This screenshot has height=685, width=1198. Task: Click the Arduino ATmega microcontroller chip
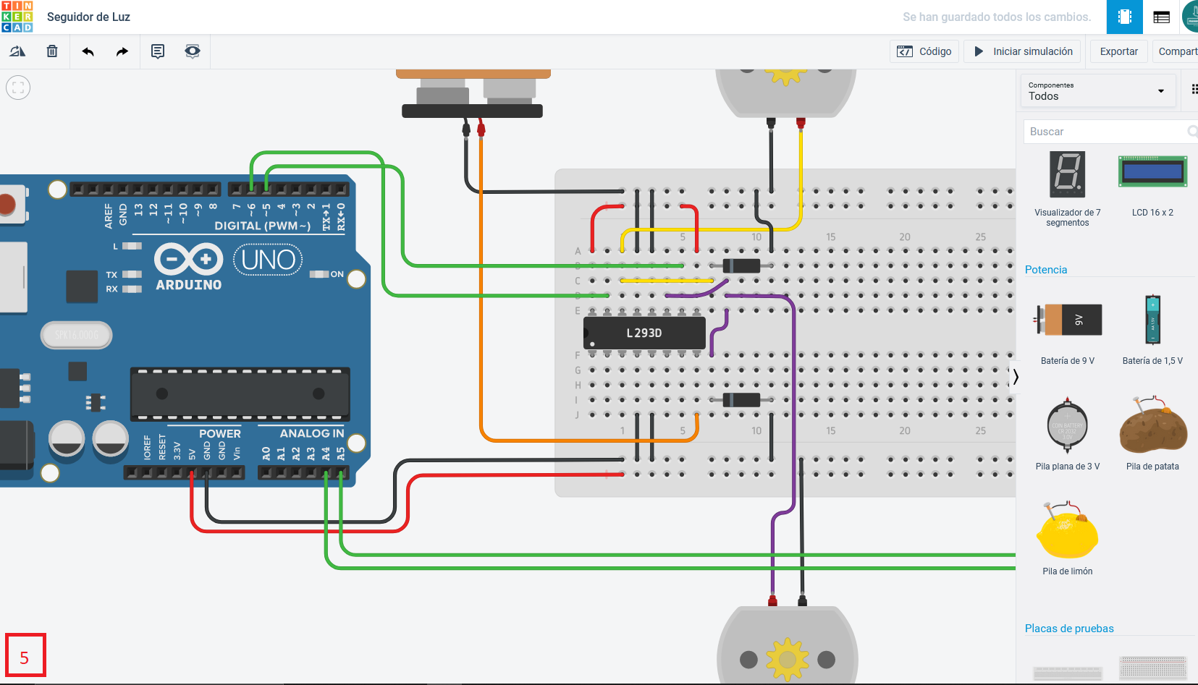coord(240,394)
